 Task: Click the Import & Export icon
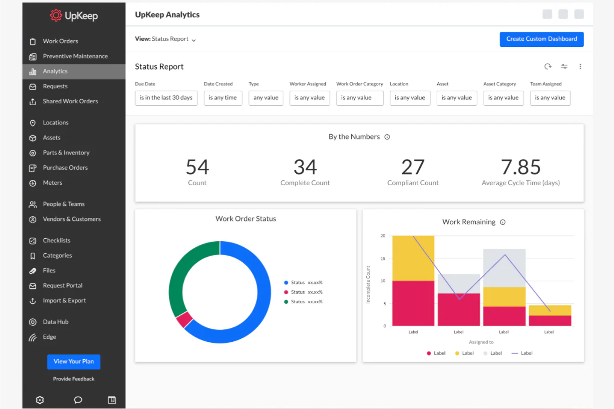click(33, 301)
